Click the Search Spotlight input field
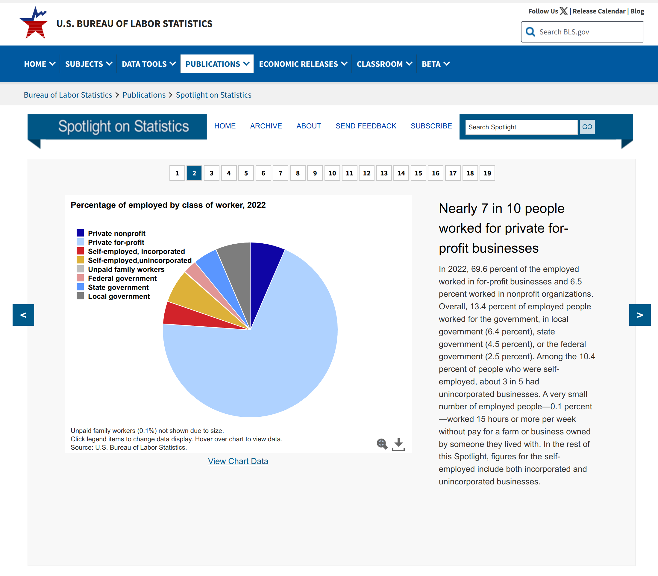 click(521, 127)
